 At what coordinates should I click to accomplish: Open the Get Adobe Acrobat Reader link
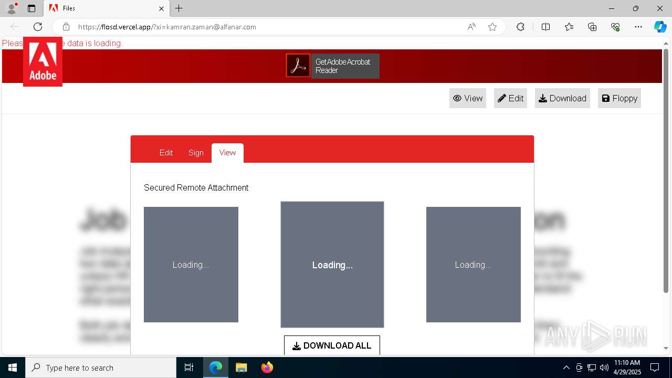345,66
